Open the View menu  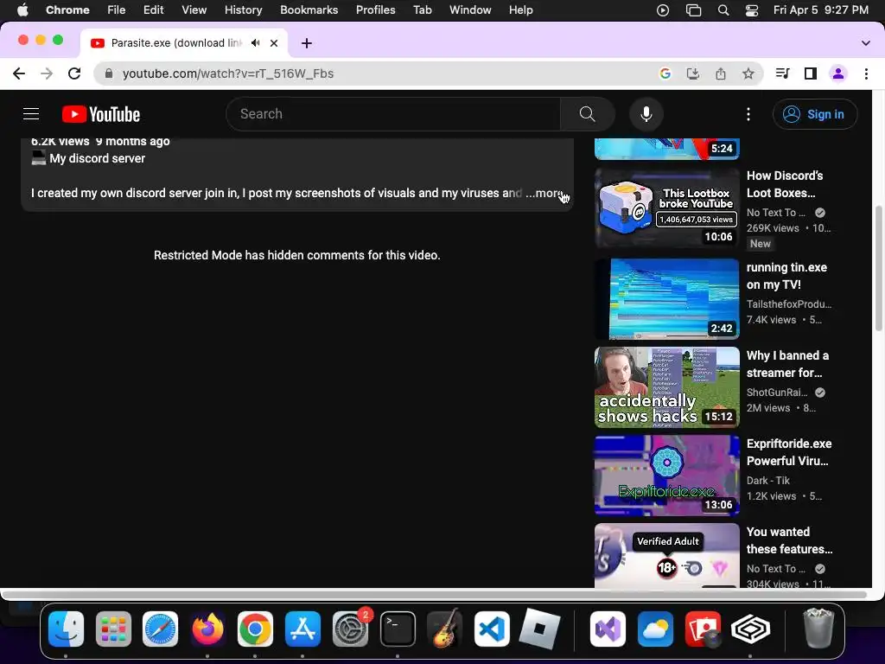[x=194, y=10]
